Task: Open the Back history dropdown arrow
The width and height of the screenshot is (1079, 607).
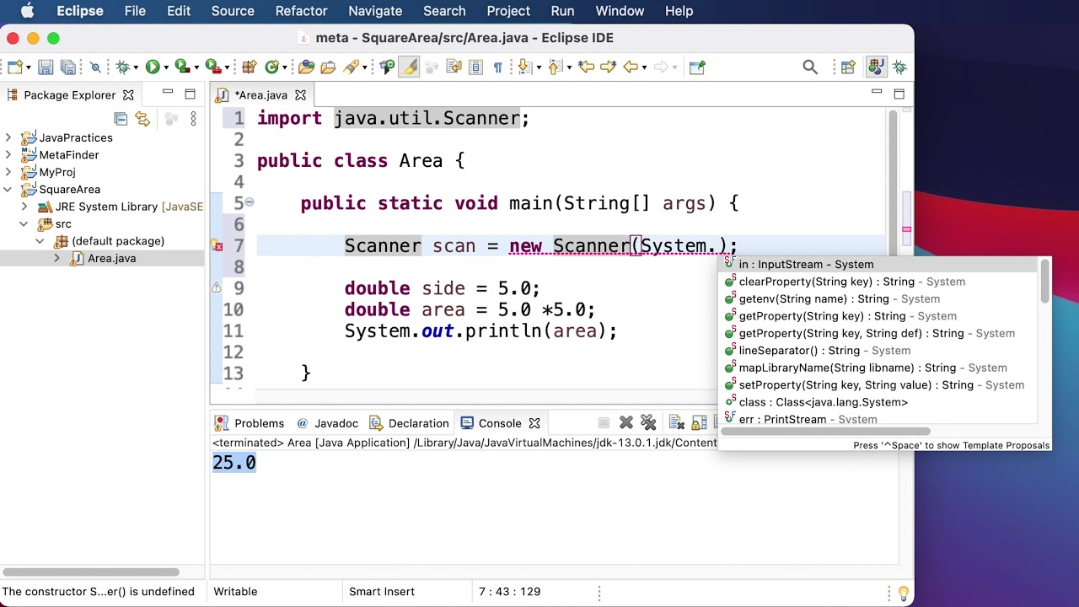Action: 644,68
